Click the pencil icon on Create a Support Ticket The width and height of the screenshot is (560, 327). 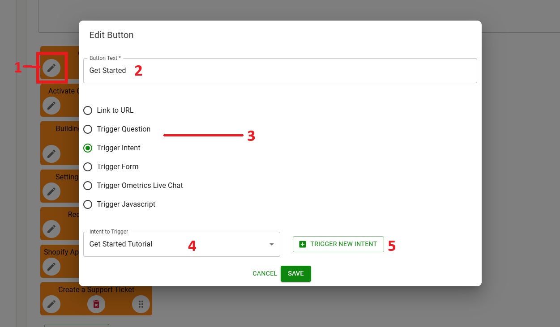point(51,304)
